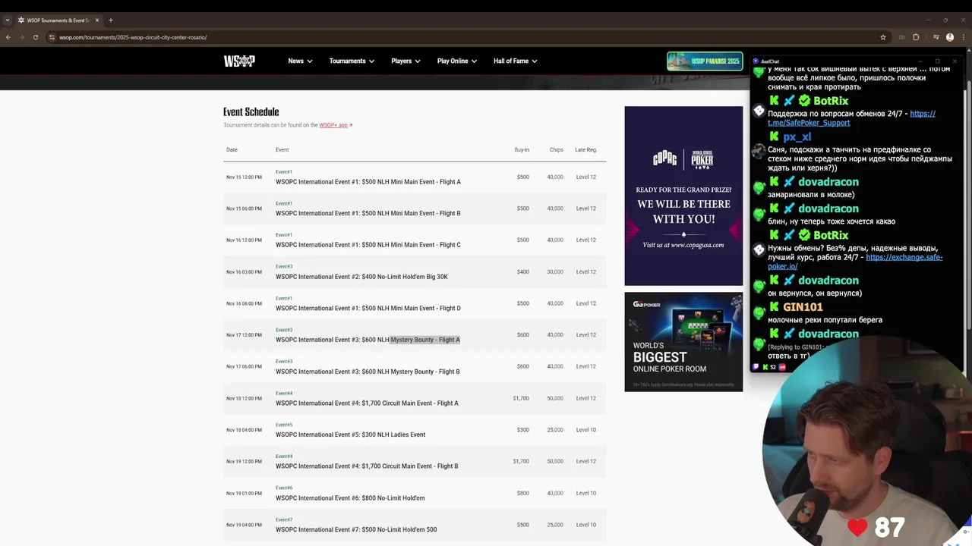Select Event #5 $300 NLH Ladies Event
This screenshot has width=972, height=546.
(x=415, y=430)
